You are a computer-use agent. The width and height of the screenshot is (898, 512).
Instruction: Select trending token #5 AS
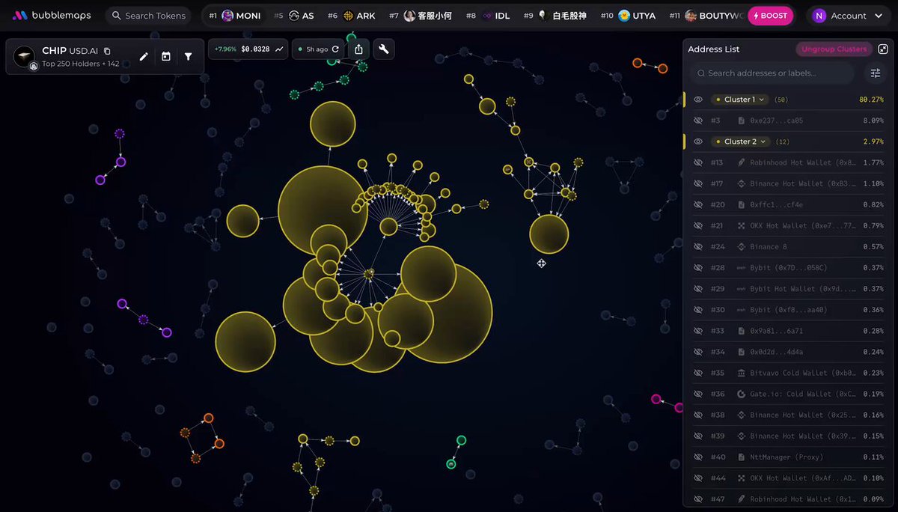click(x=294, y=16)
